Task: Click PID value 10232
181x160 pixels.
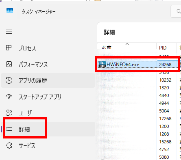Action: point(165,80)
